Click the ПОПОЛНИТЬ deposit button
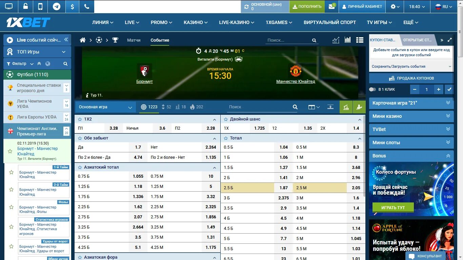 (x=307, y=6)
